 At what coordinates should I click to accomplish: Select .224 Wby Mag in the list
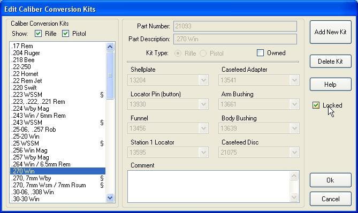58,109
